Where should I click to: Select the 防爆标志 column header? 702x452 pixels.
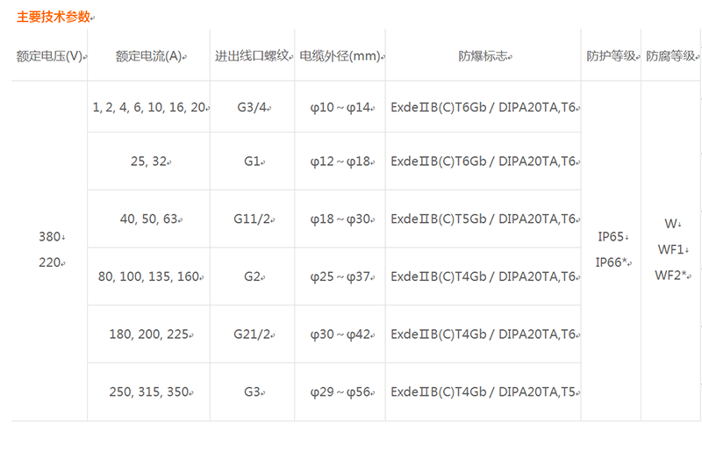tap(484, 56)
